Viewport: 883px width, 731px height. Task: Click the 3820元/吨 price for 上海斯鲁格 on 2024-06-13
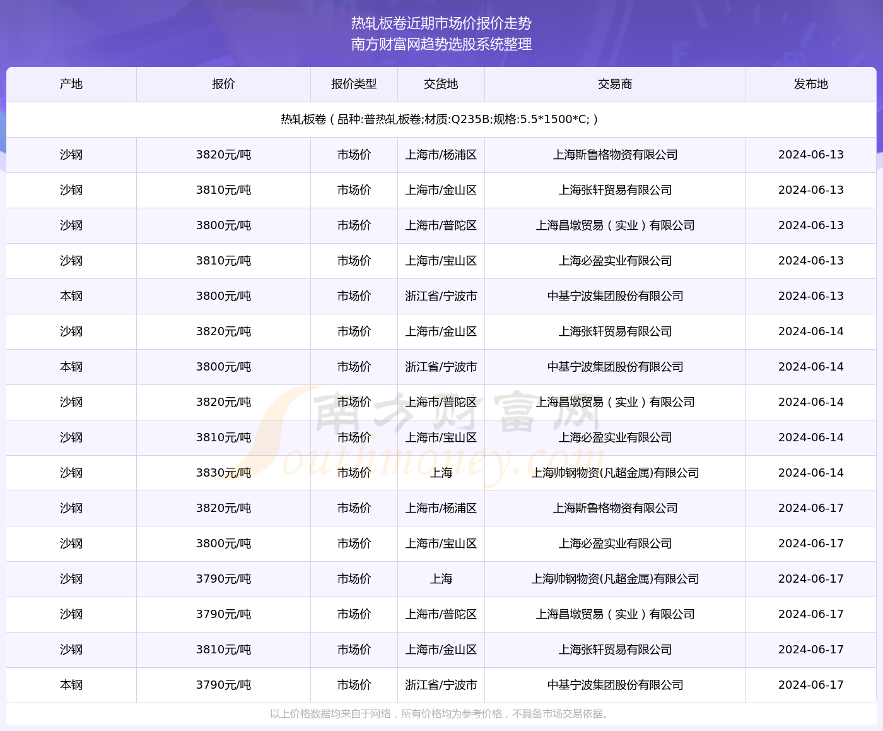pyautogui.click(x=223, y=155)
